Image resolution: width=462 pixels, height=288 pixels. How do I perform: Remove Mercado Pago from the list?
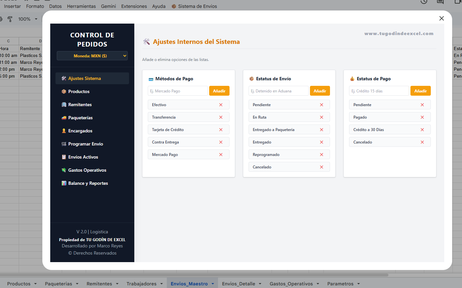pos(221,155)
